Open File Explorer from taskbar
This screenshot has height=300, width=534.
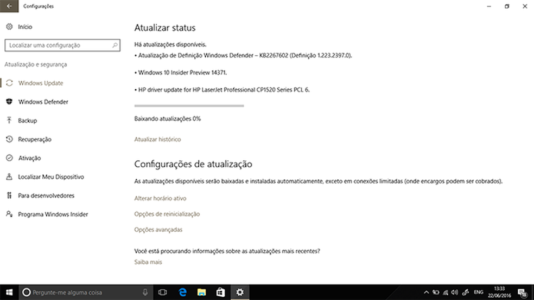pos(202,292)
